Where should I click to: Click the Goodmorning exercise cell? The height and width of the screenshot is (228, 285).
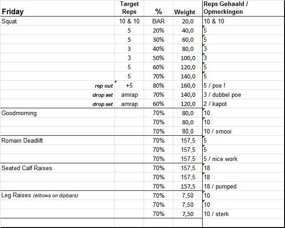click(x=19, y=113)
